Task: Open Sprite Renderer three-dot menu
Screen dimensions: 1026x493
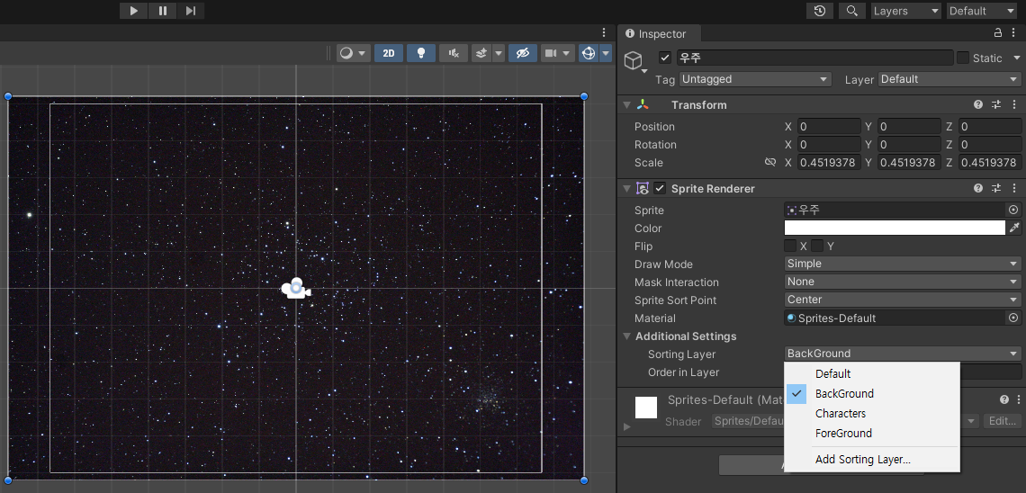Action: point(1014,188)
